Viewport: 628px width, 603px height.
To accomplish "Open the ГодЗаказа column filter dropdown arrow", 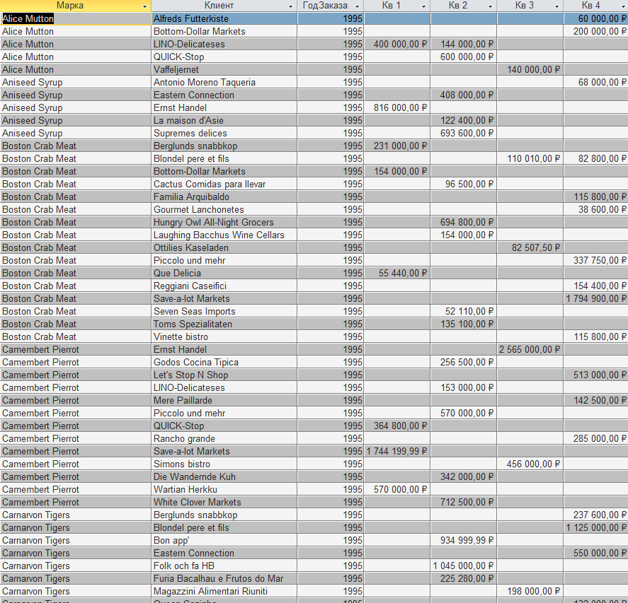I will [x=358, y=6].
